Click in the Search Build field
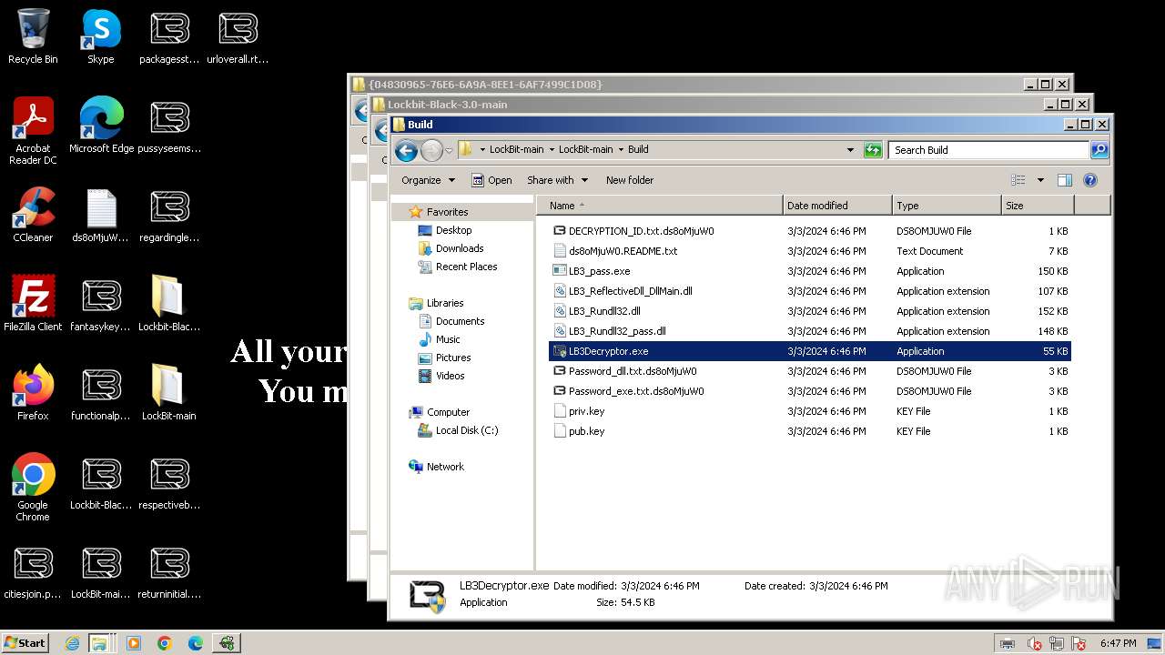The image size is (1165, 655). [989, 150]
